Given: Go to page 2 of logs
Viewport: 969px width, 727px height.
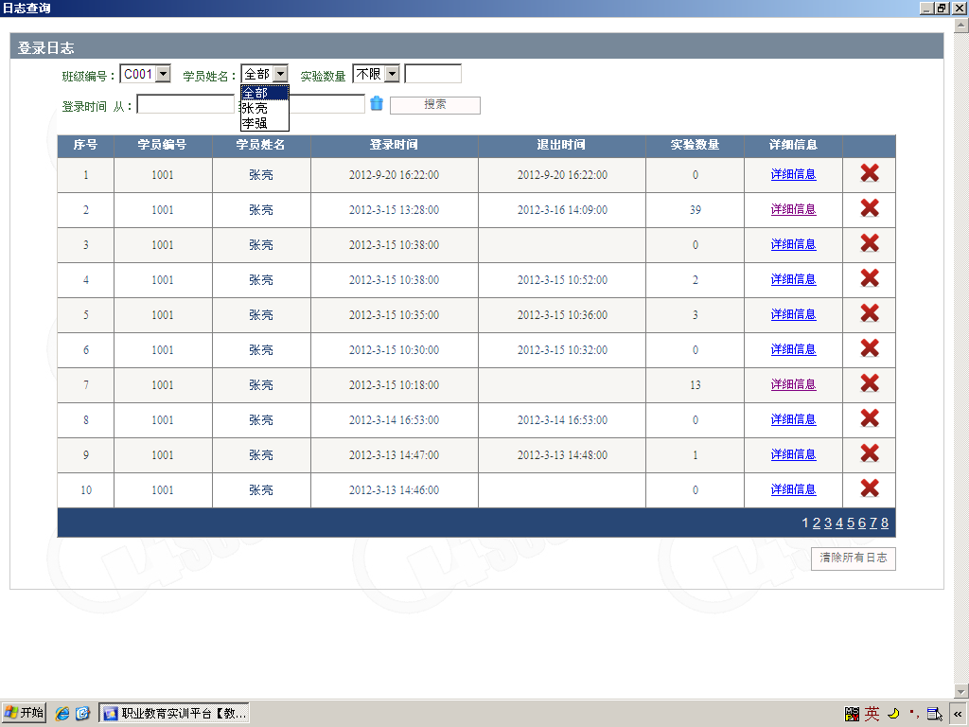Looking at the screenshot, I should [817, 523].
